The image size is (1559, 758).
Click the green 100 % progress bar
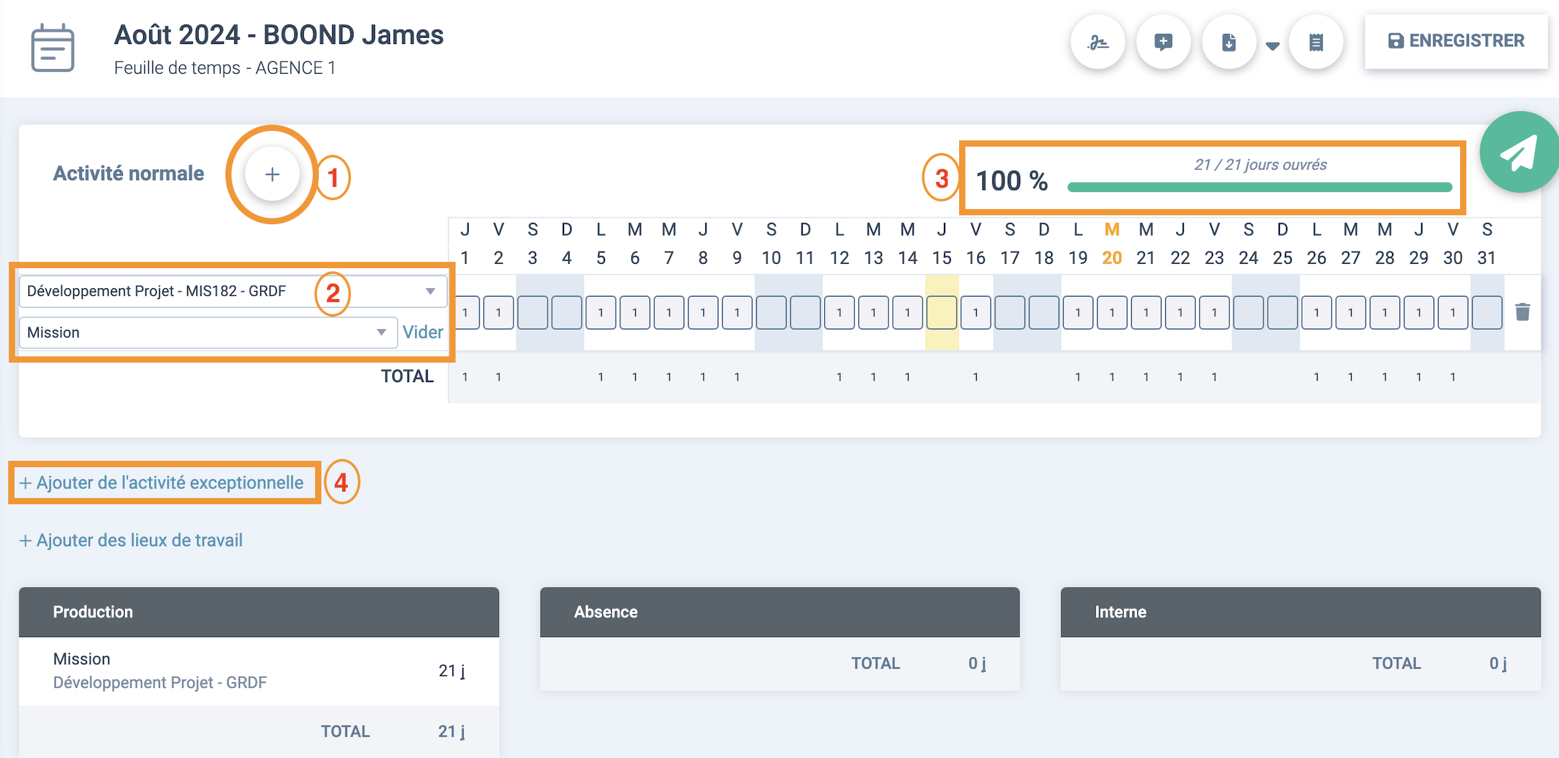click(x=1259, y=187)
